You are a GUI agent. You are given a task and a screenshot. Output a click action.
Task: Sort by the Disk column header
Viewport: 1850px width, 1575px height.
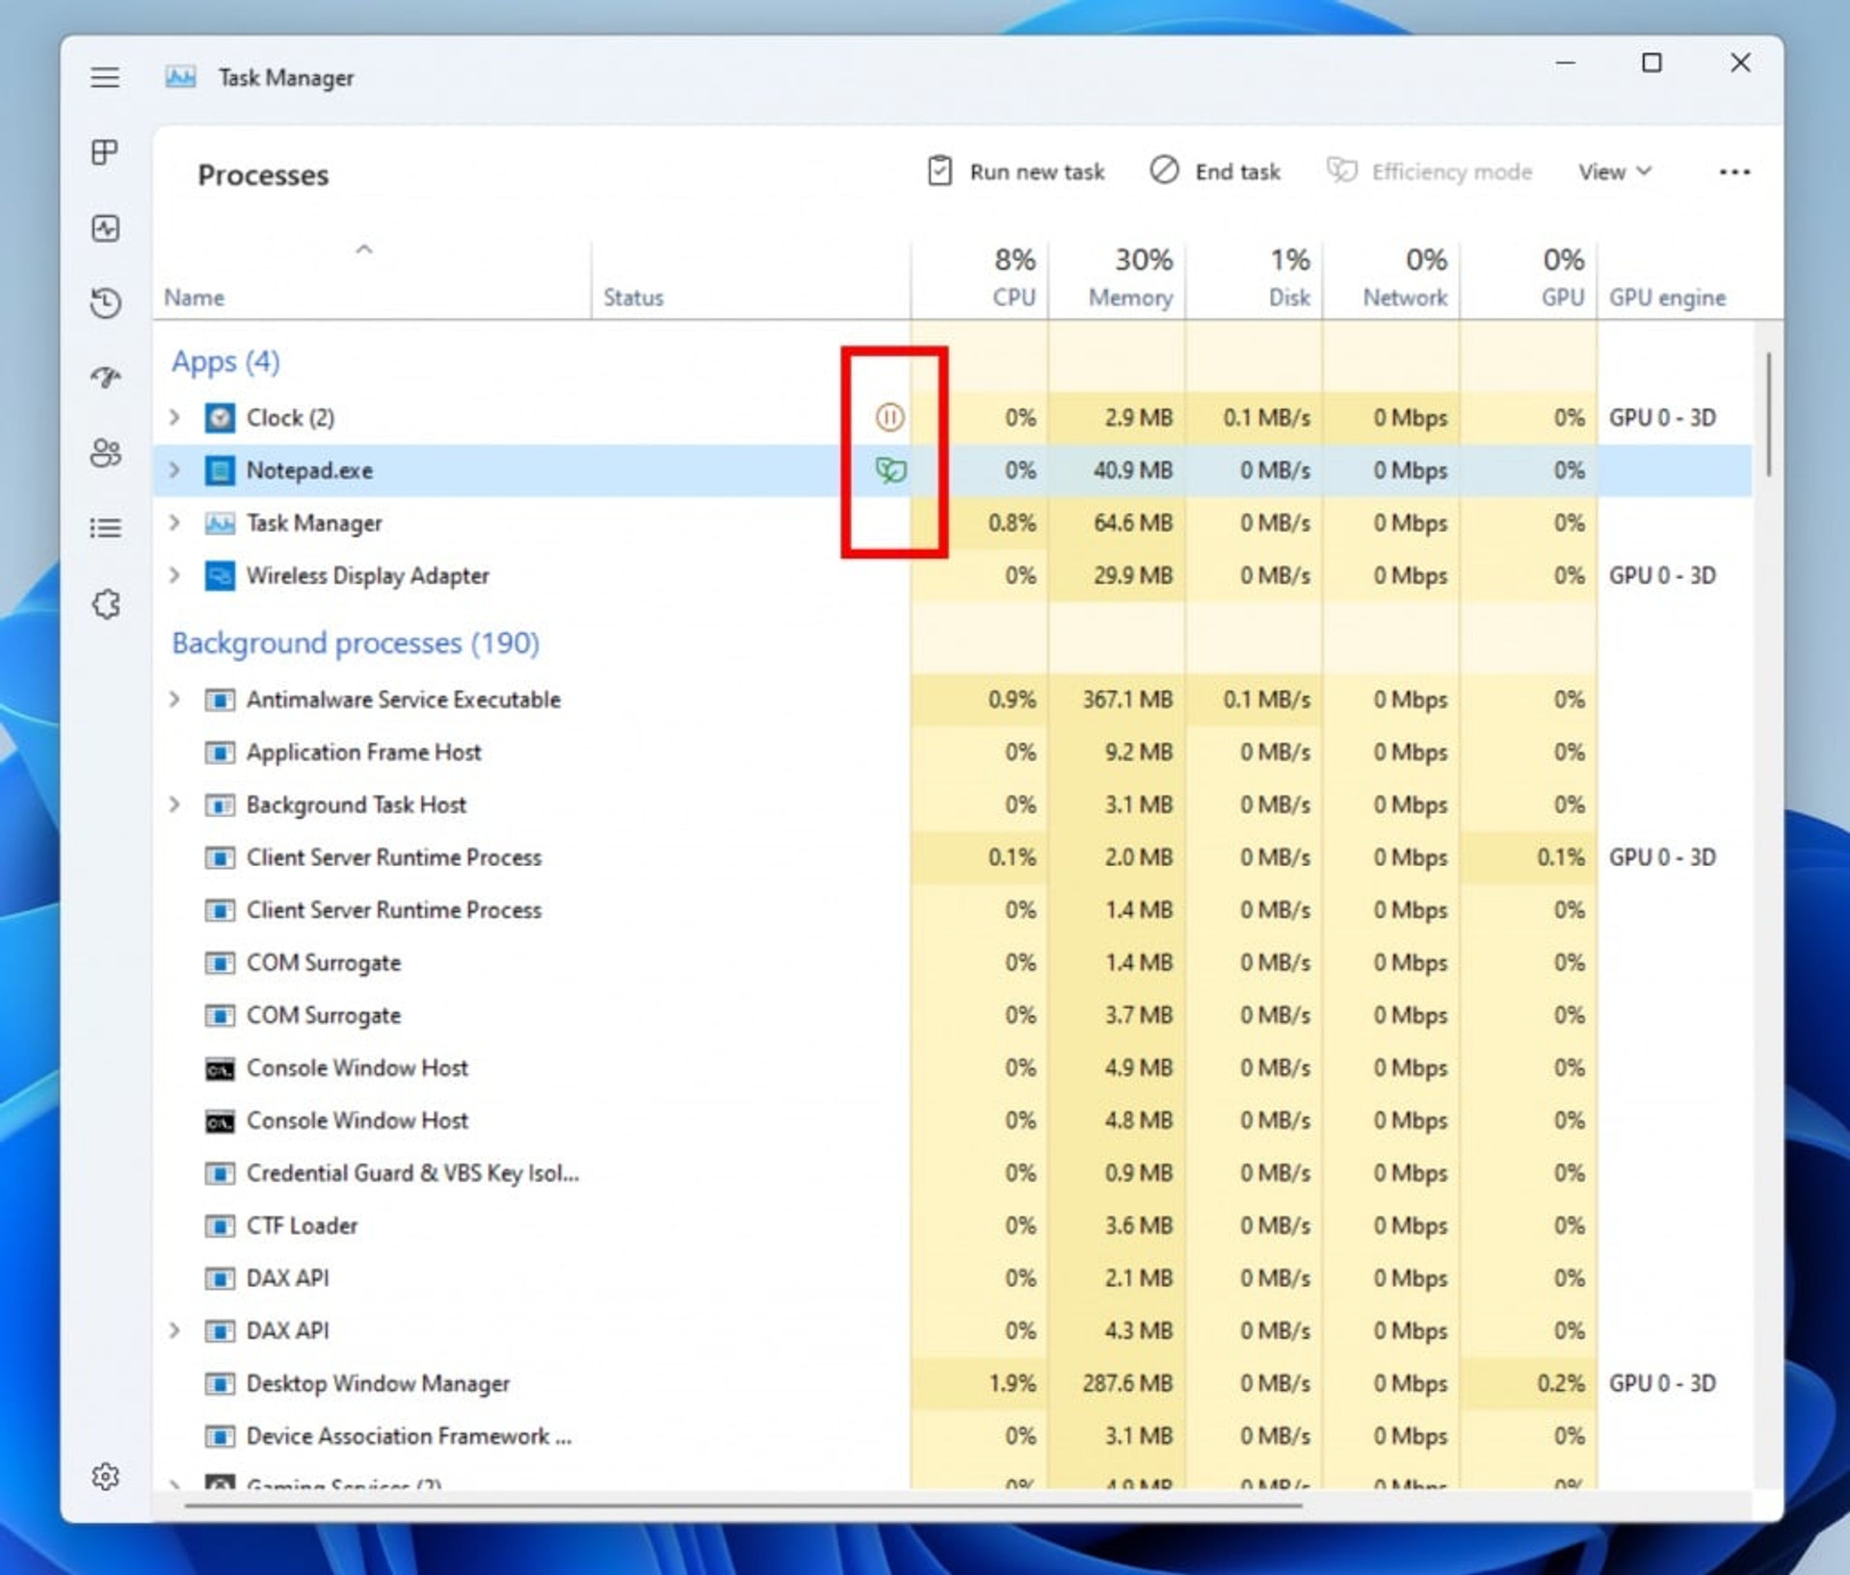1255,279
